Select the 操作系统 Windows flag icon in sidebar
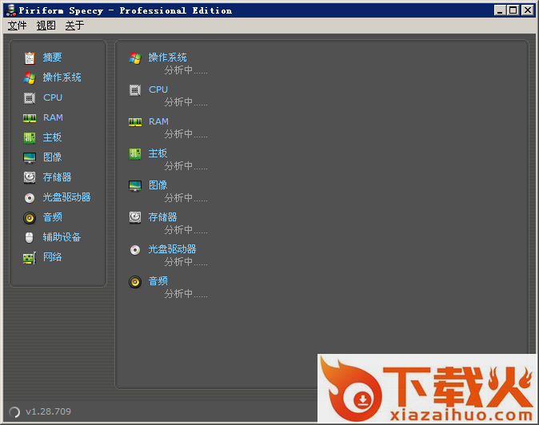 [30, 77]
